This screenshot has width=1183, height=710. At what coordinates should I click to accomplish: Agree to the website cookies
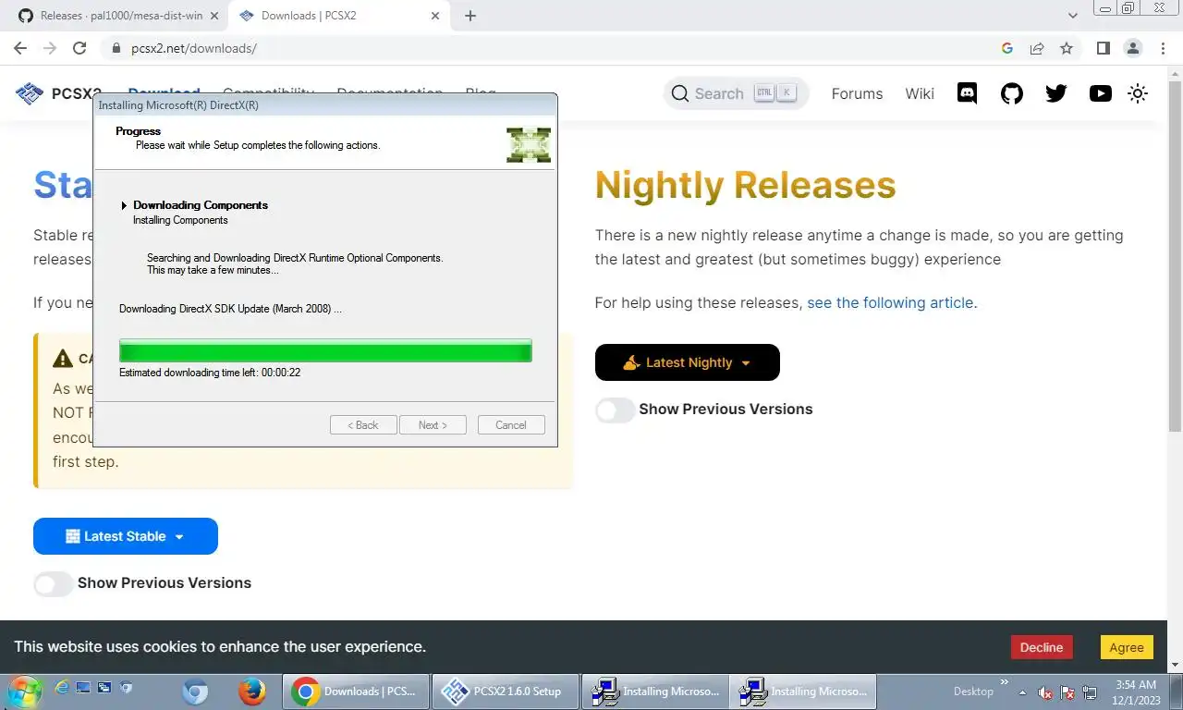pyautogui.click(x=1127, y=647)
